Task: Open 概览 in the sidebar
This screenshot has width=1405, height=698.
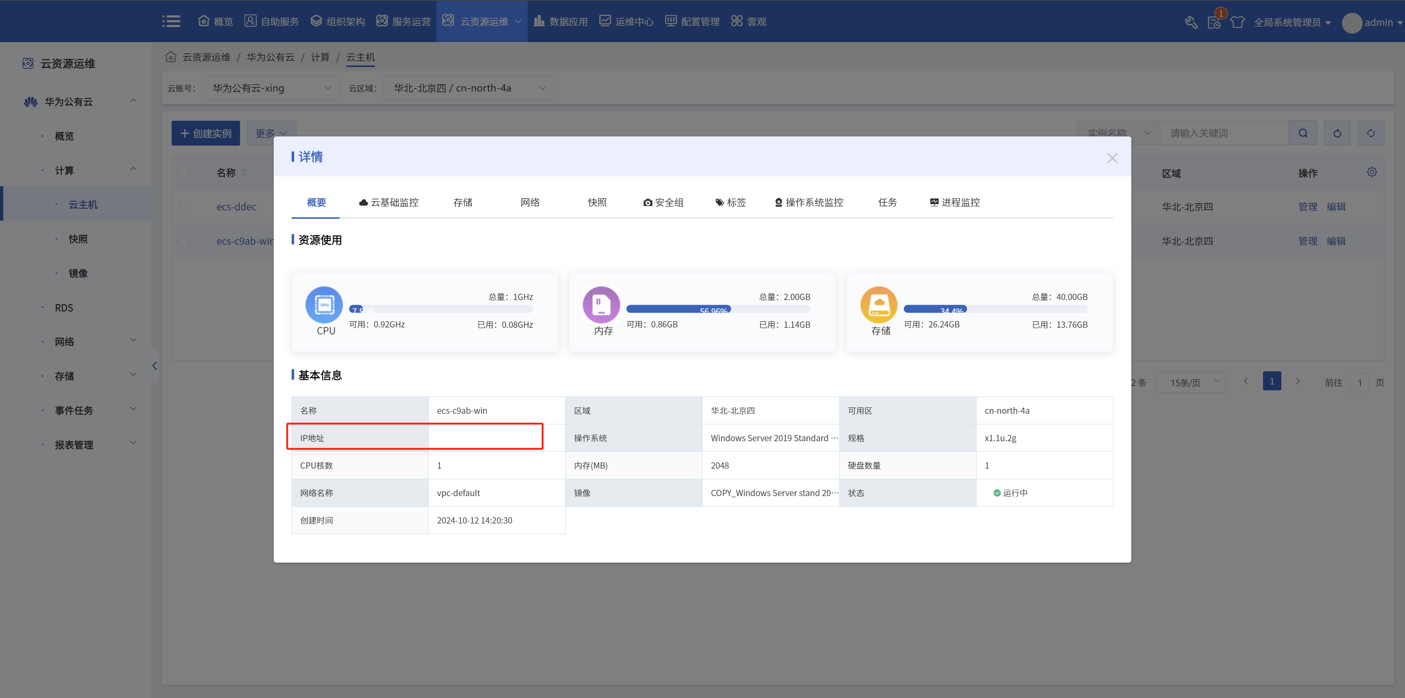Action: (x=64, y=136)
